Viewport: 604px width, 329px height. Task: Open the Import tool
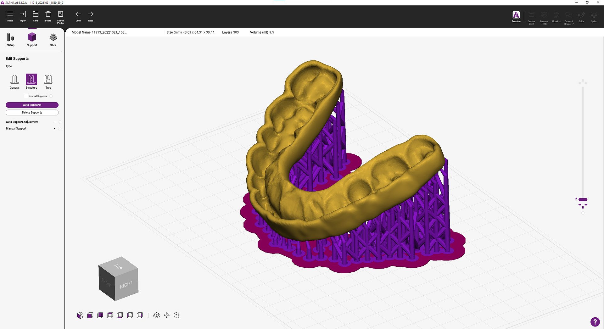(23, 15)
